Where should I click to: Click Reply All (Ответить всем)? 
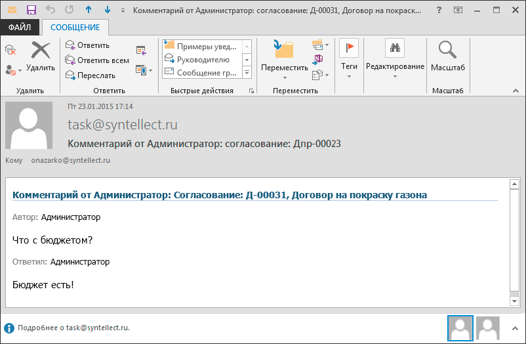tap(96, 60)
